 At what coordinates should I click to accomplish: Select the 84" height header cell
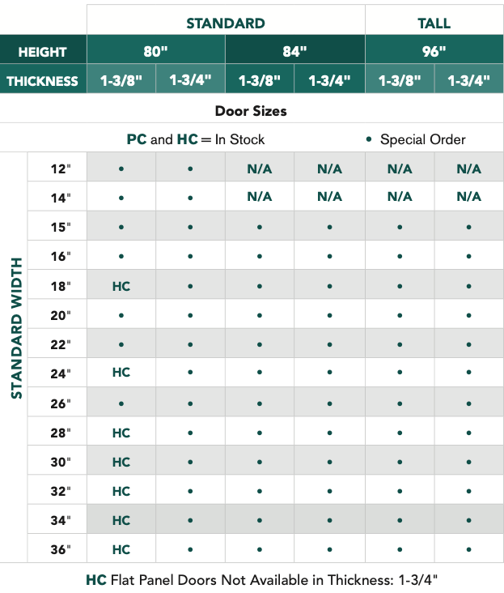(294, 52)
